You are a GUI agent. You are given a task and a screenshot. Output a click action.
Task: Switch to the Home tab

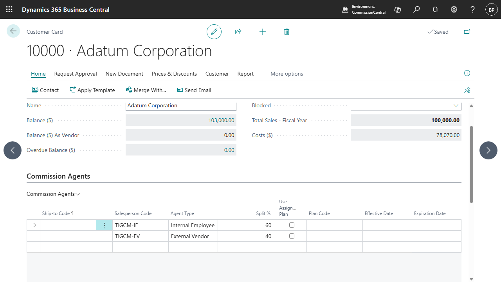pyautogui.click(x=38, y=74)
